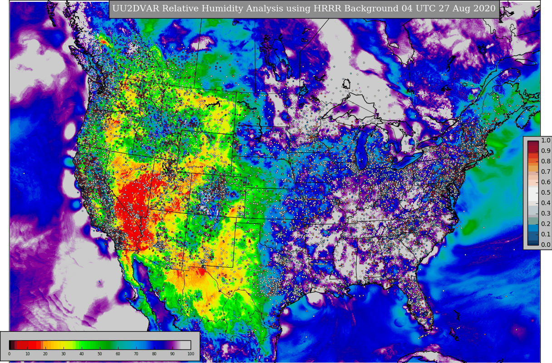Click the 30 tick label on humidity colorbar
This screenshot has width=552, height=363.
pos(64,354)
